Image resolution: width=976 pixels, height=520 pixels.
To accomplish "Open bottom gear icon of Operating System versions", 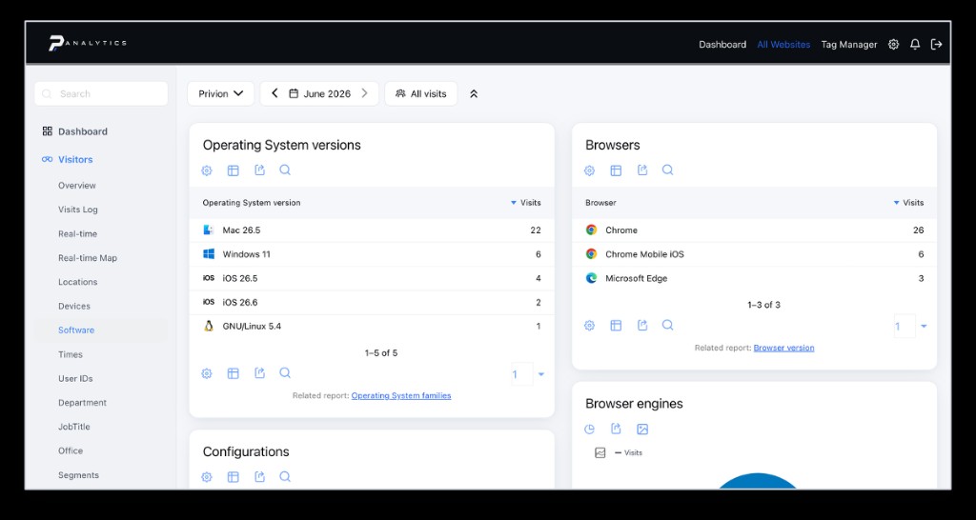I will (207, 373).
